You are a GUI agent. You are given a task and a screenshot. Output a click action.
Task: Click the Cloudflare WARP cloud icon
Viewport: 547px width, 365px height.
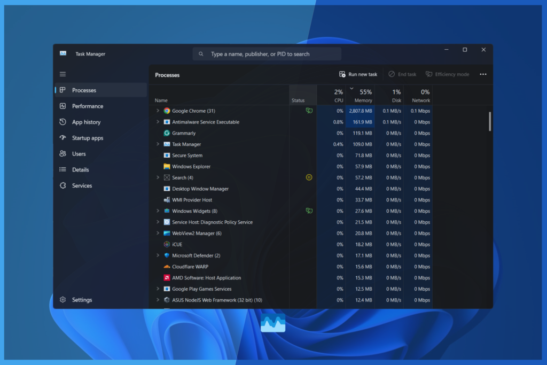click(x=167, y=267)
